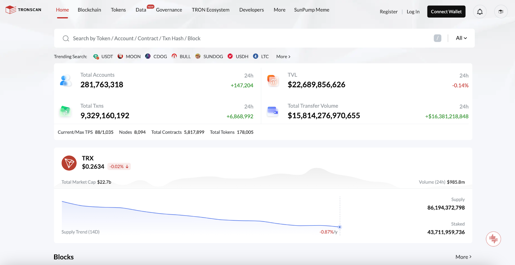Click the SUNDOG token icon

pos(198,56)
